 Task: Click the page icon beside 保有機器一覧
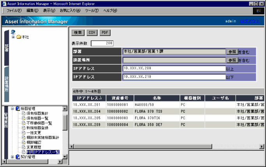24,118
